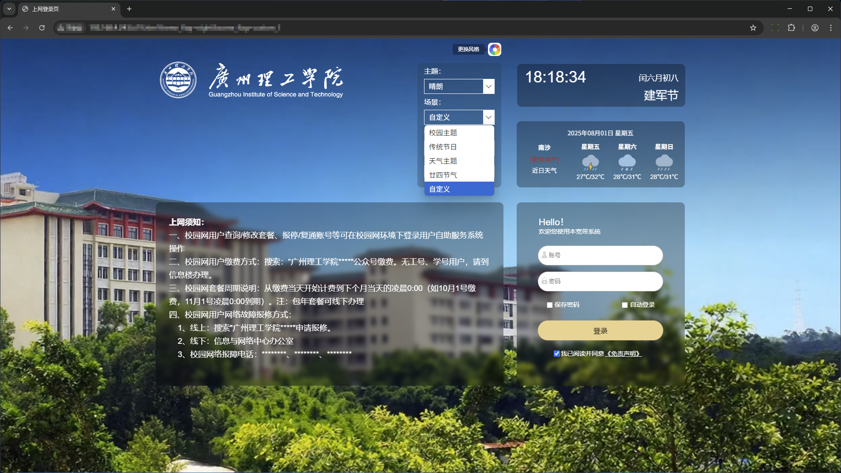
Task: Click the university round emblem logo
Action: (x=178, y=80)
